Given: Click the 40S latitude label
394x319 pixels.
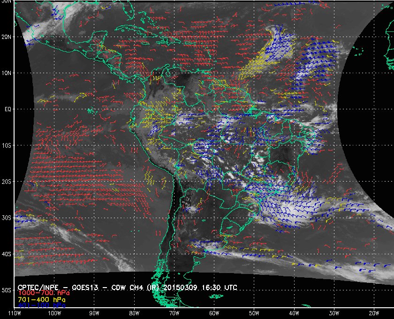Looking at the screenshot, I should tap(7, 254).
